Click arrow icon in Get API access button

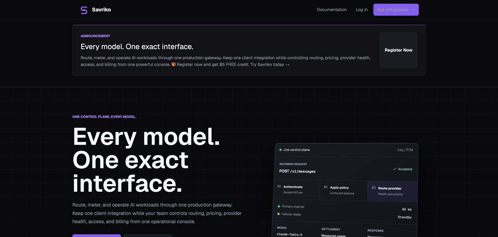click(413, 10)
